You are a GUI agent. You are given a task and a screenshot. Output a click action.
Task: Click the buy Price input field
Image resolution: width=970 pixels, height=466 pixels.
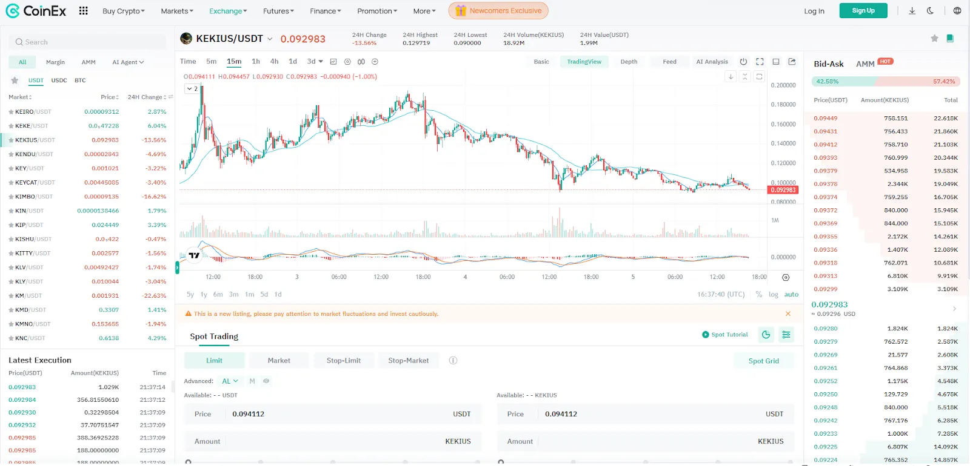point(333,415)
